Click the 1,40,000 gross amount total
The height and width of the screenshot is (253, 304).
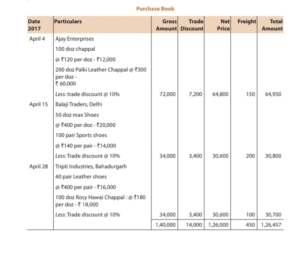click(x=166, y=225)
